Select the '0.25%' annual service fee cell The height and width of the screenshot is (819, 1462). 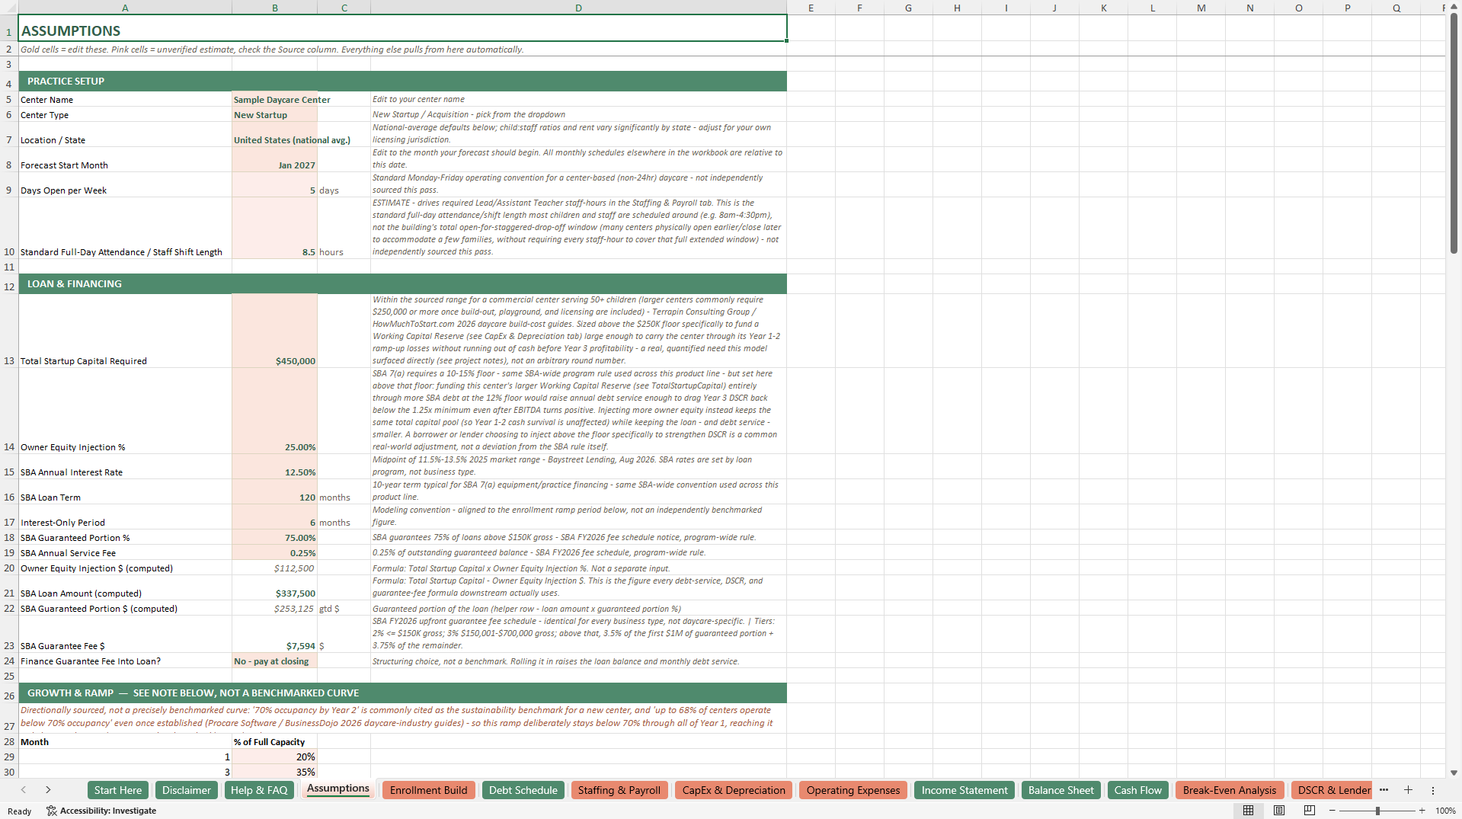point(274,553)
